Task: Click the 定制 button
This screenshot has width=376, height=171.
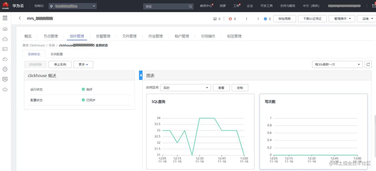Action: tap(240, 88)
